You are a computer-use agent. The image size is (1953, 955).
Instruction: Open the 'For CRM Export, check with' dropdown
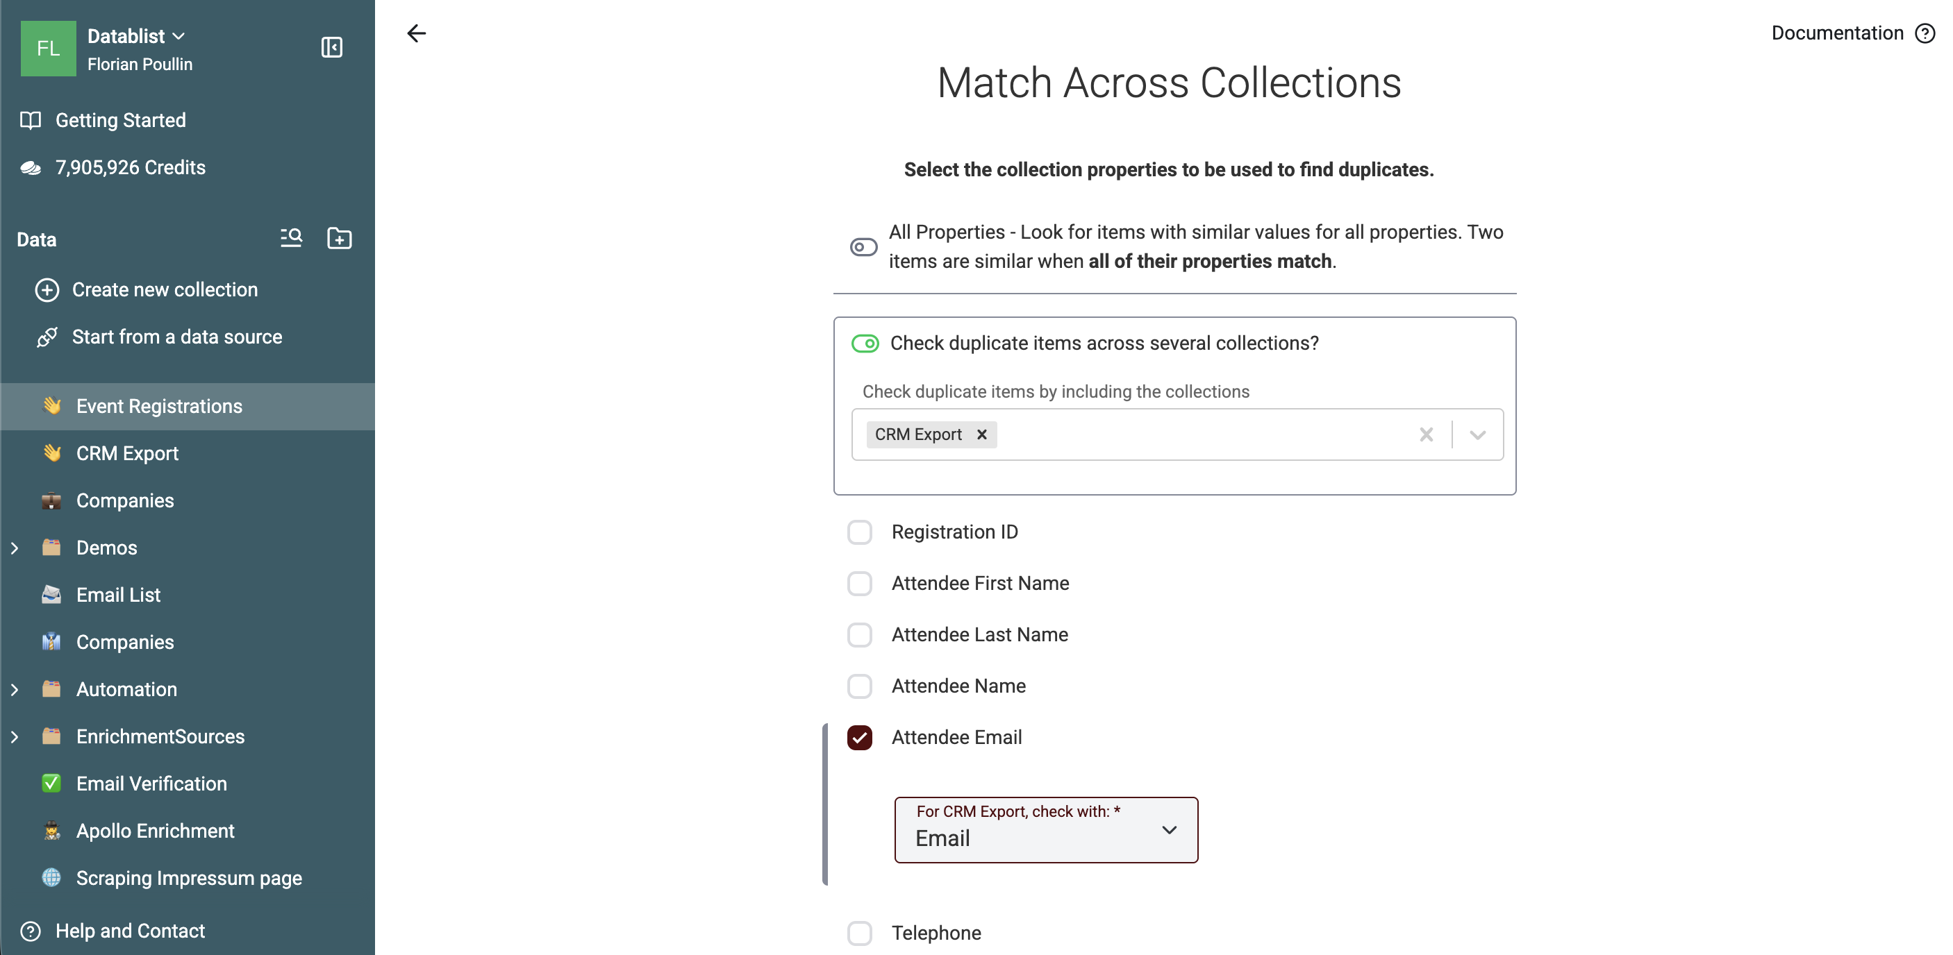tap(1045, 829)
